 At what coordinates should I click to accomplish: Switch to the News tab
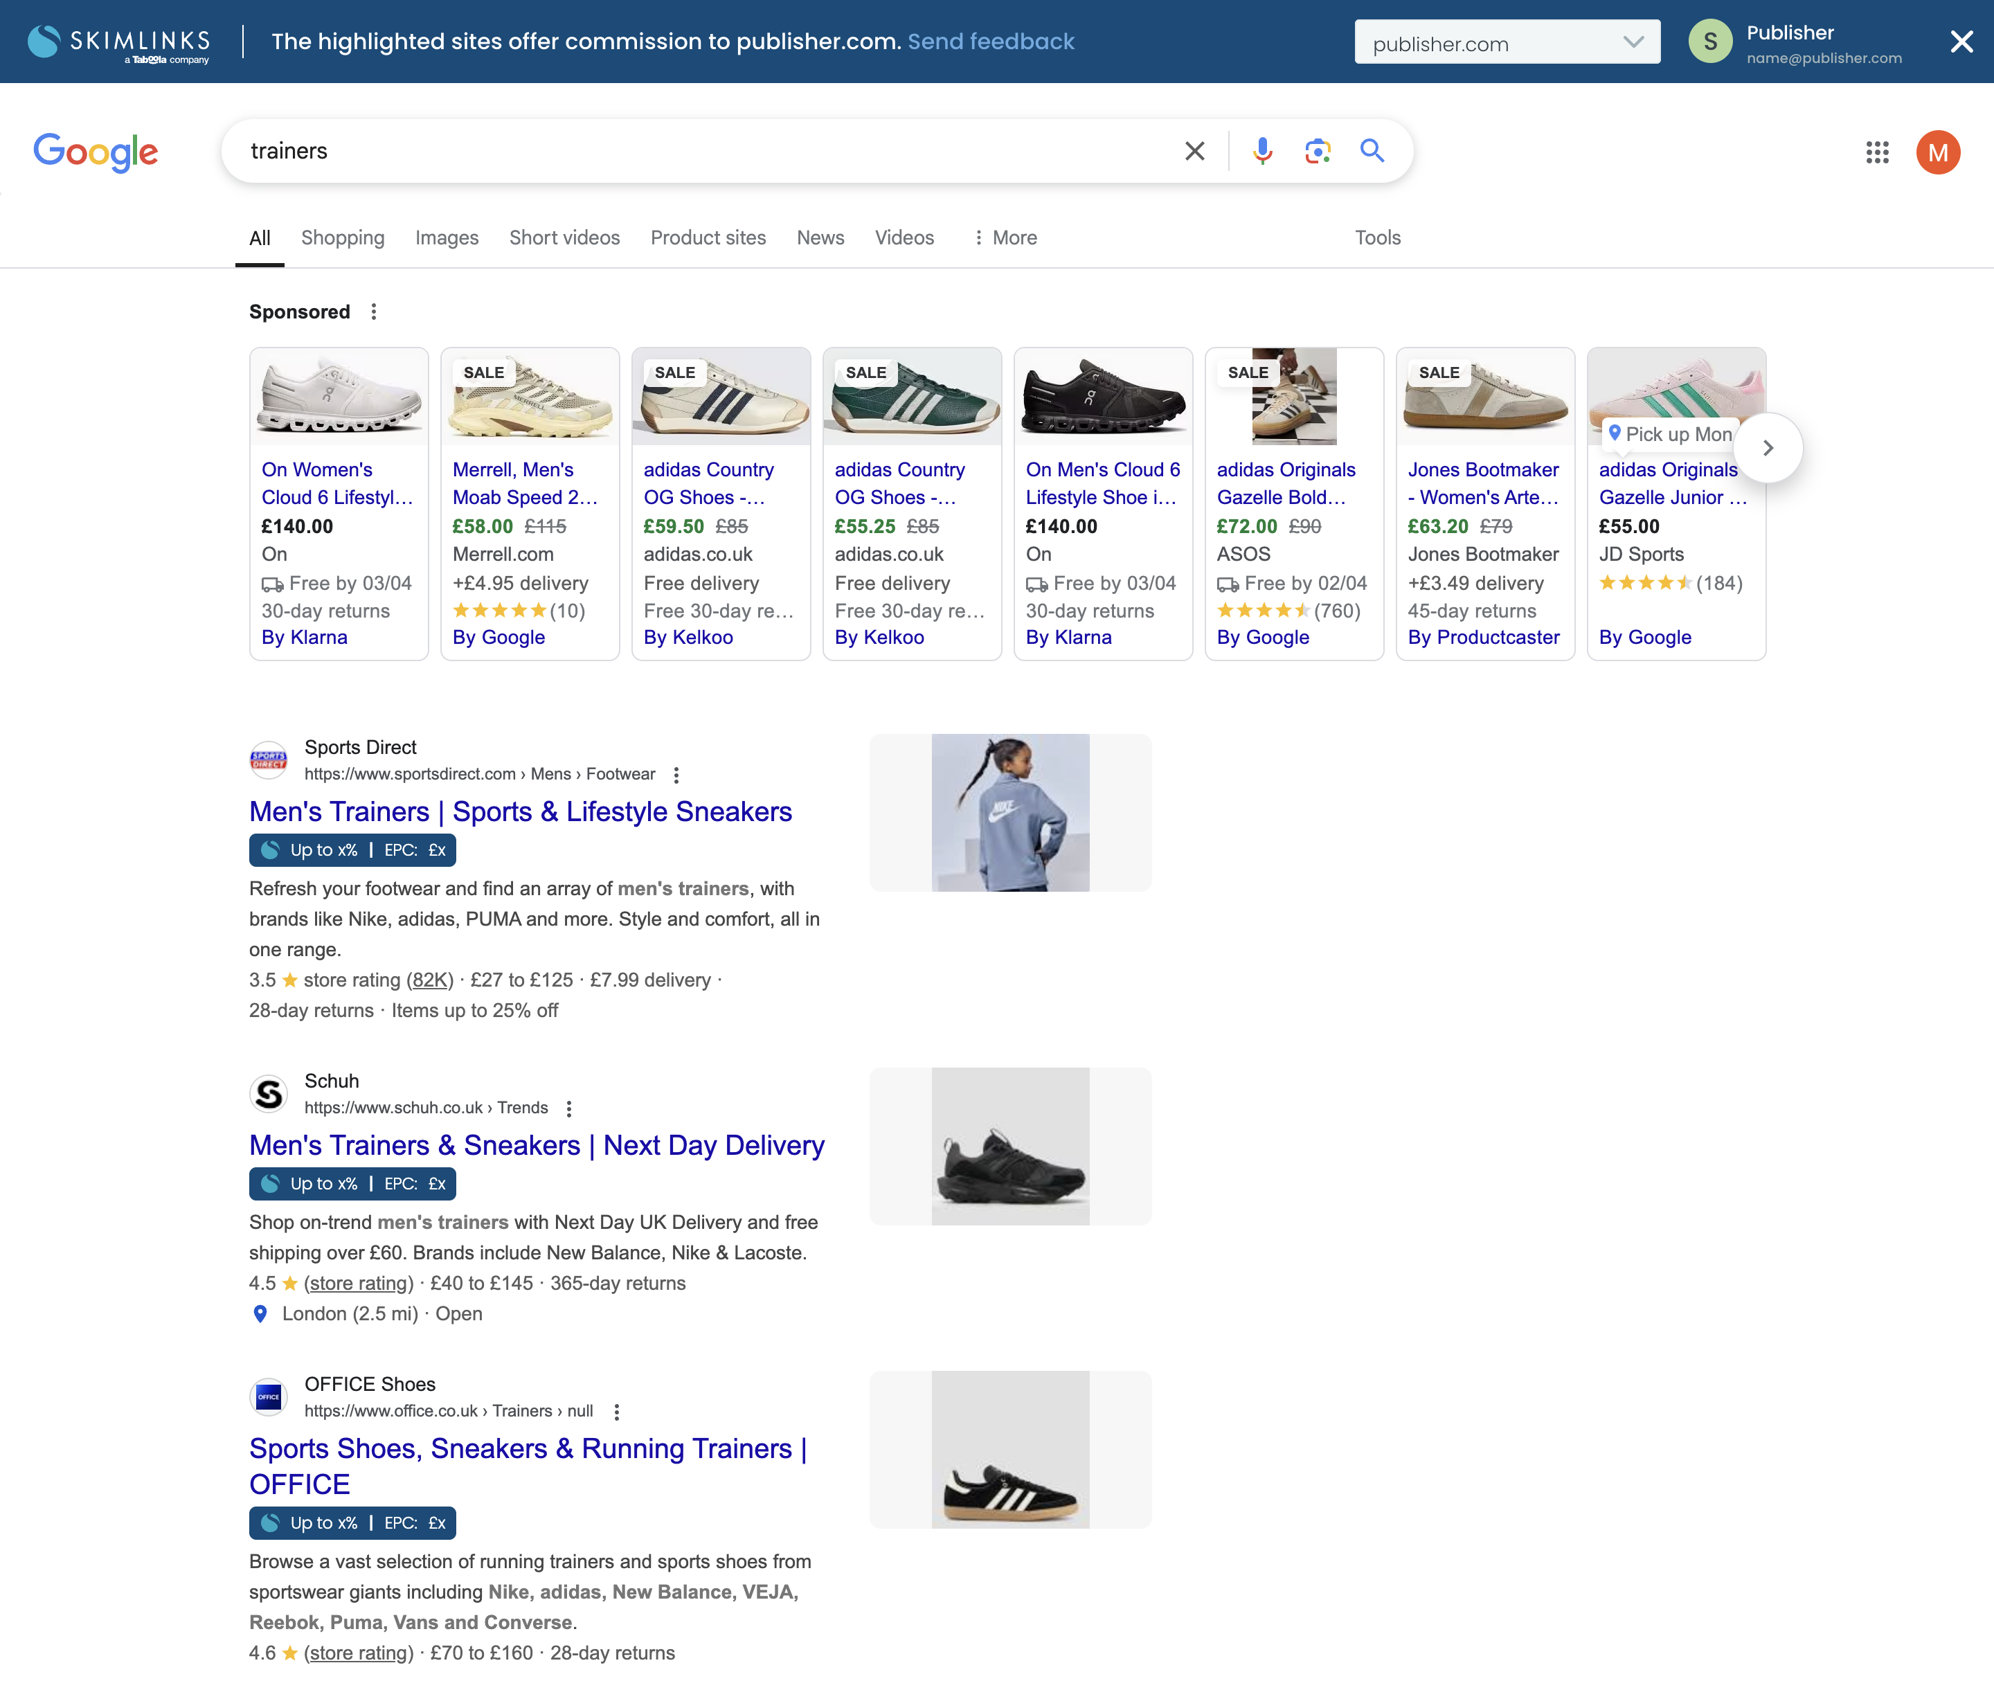point(820,237)
